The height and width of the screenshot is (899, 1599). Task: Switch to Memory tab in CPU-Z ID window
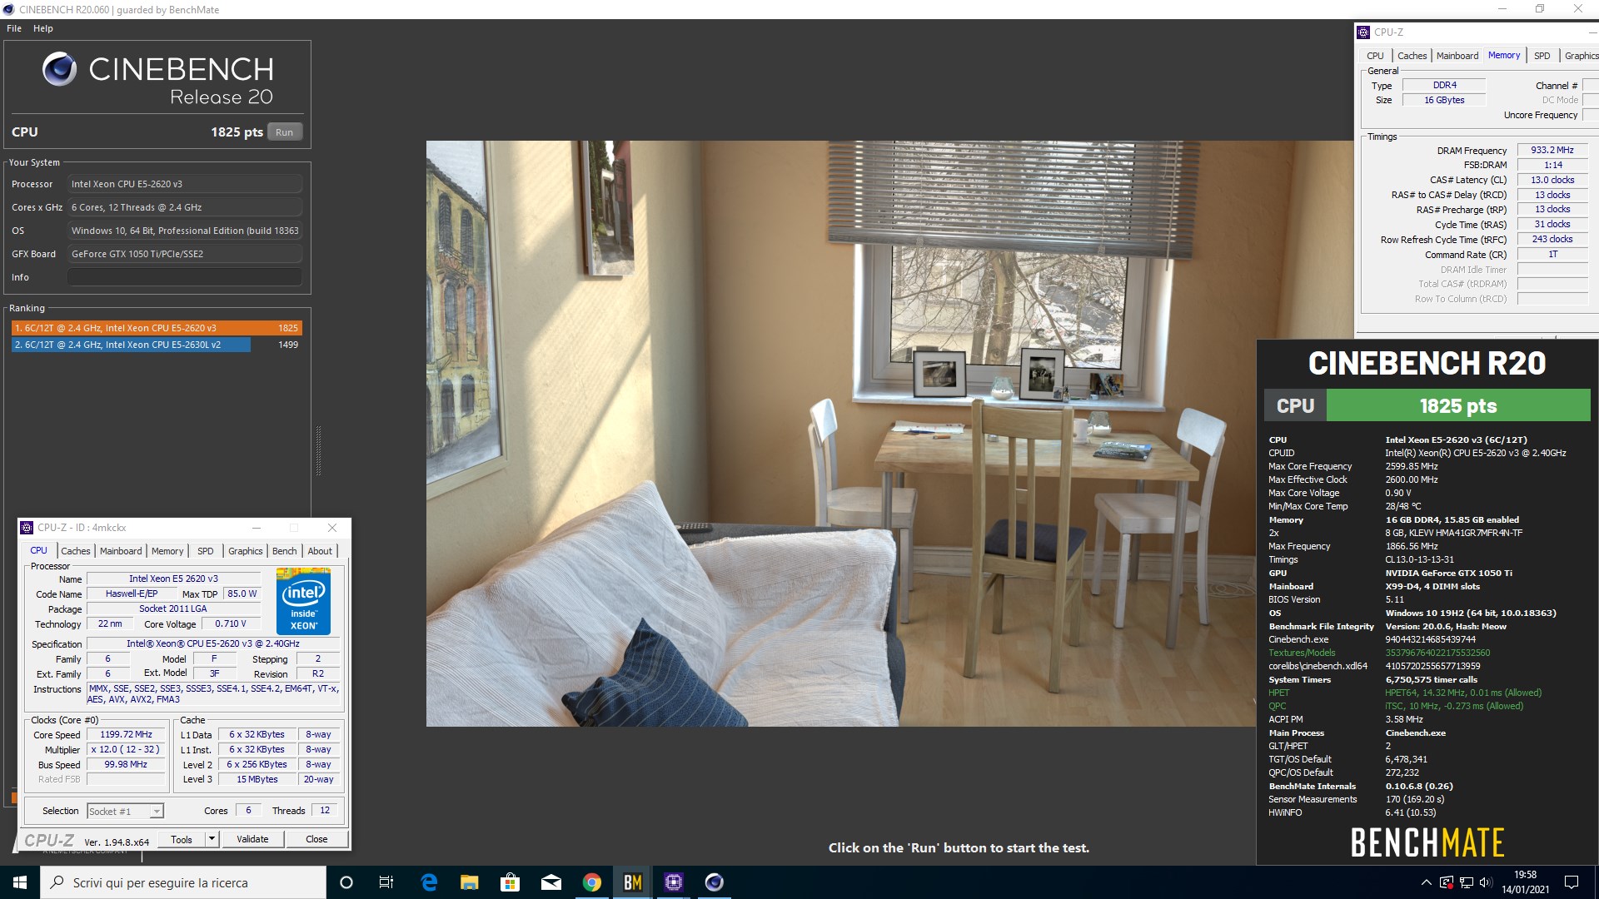click(167, 551)
